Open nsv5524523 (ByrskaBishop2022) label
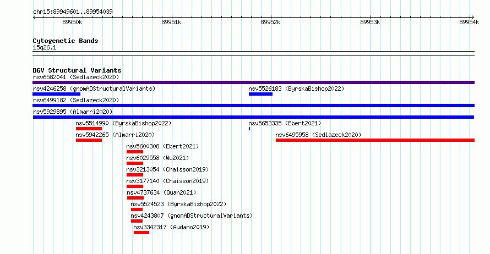This screenshot has width=490, height=254. coord(178,204)
